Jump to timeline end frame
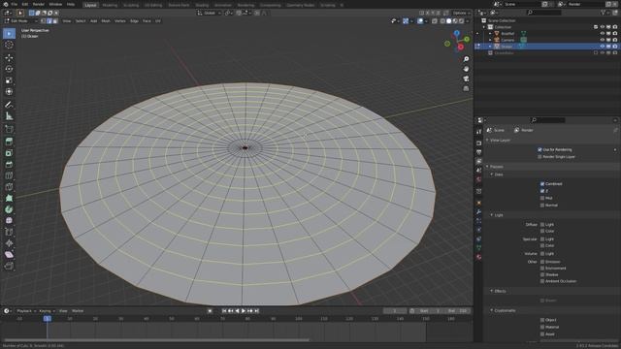This screenshot has height=349, width=621. pyautogui.click(x=256, y=311)
